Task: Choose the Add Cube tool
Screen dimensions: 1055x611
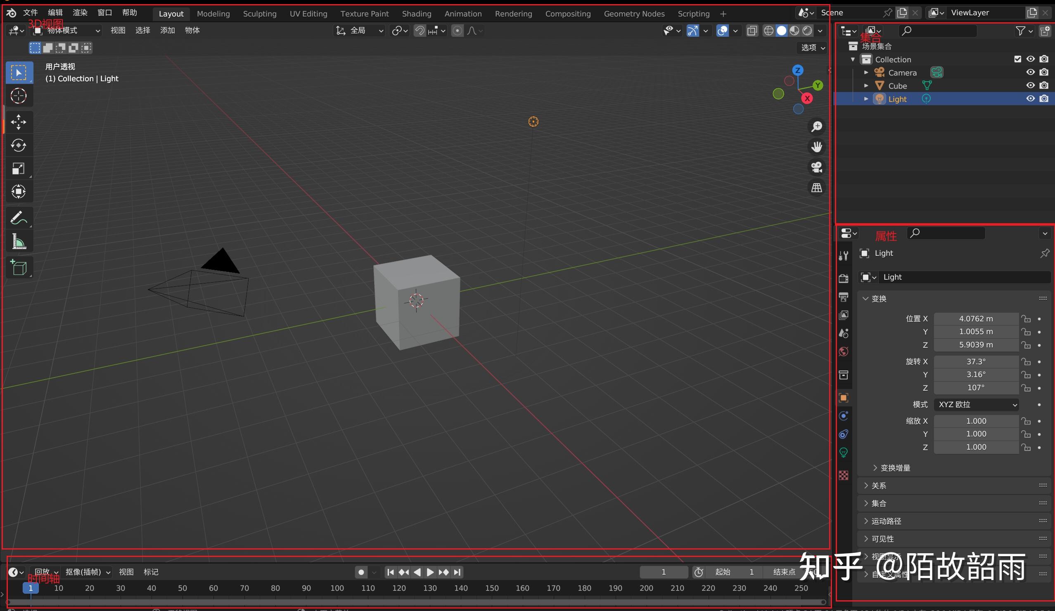Action: coord(19,268)
